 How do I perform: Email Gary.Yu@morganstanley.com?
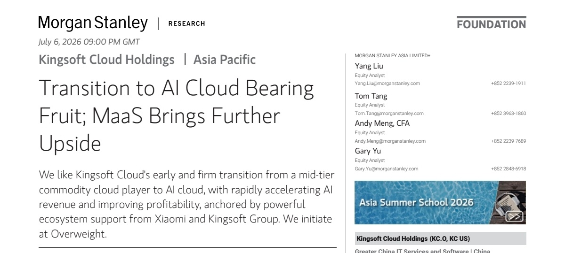(386, 169)
